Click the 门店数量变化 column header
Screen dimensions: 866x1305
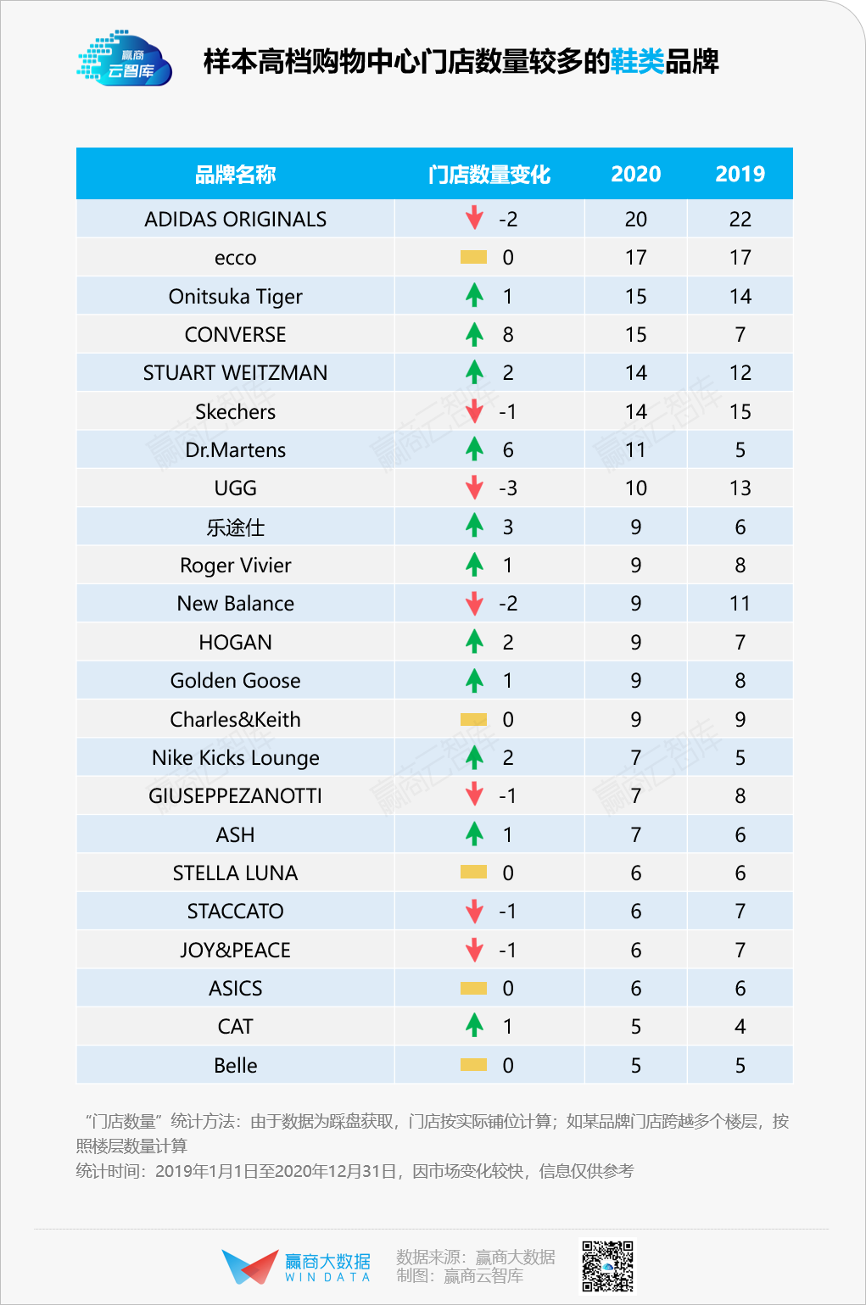coord(489,175)
